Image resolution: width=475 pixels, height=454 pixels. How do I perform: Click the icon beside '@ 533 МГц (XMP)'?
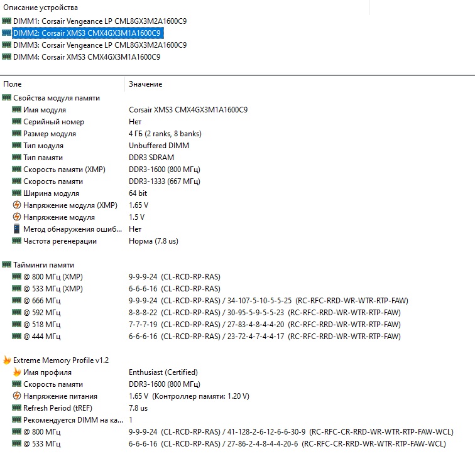coord(17,288)
